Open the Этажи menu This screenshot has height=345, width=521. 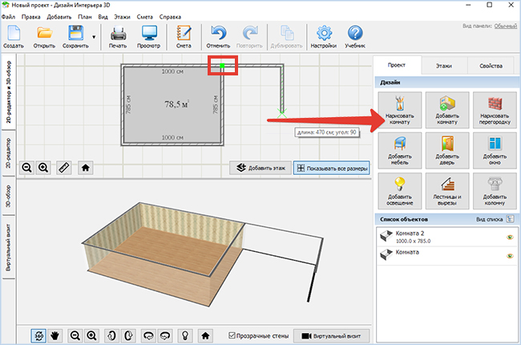122,17
